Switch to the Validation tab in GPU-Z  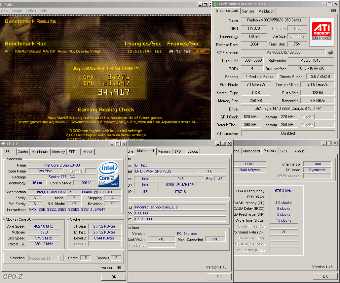(266, 11)
